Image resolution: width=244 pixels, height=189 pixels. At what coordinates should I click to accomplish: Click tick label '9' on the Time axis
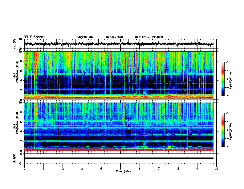click(x=197, y=169)
